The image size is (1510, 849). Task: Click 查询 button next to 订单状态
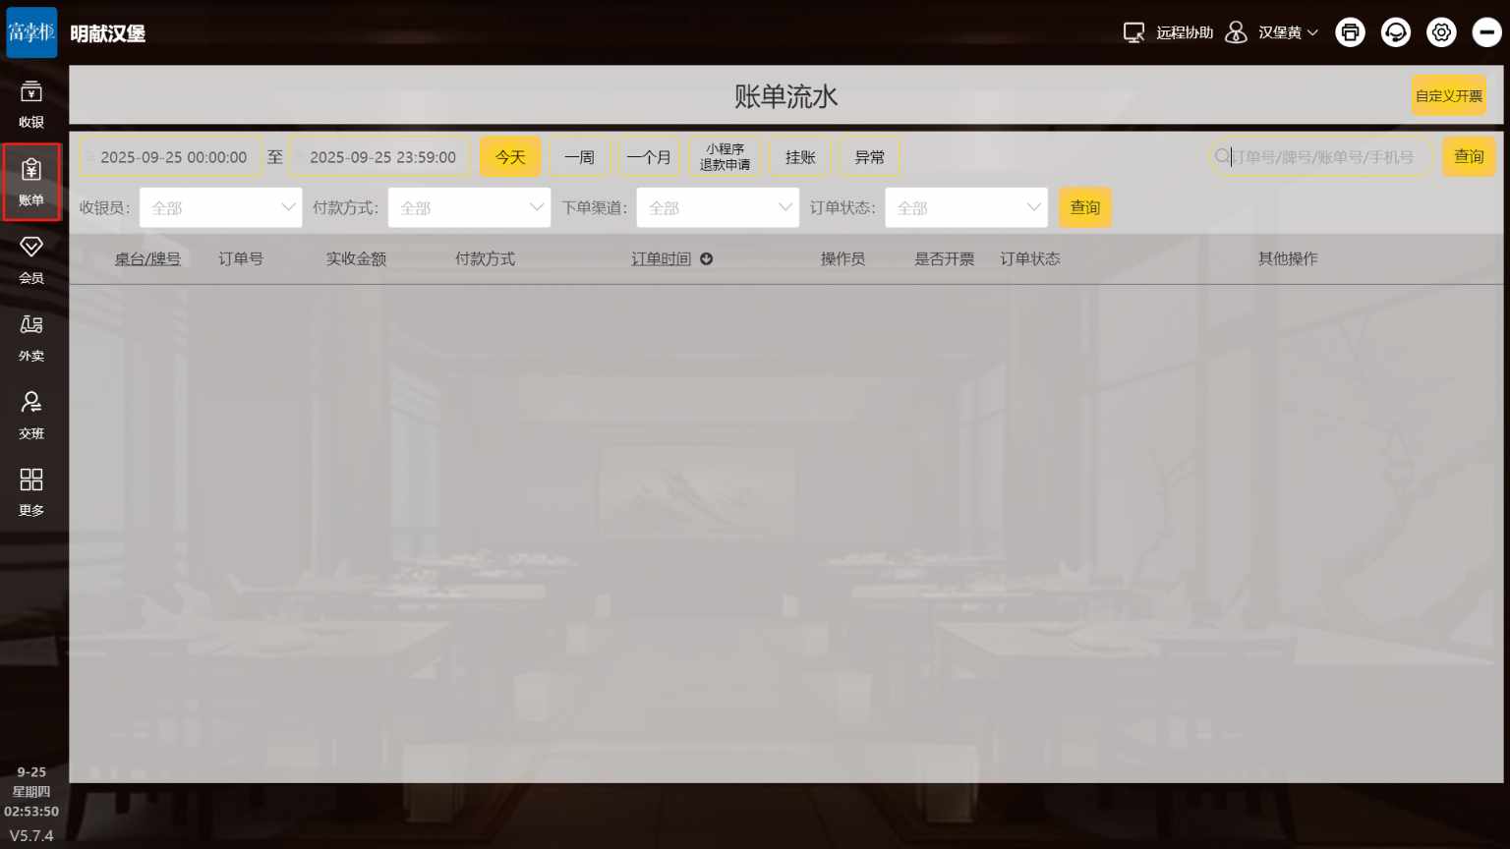(1085, 207)
